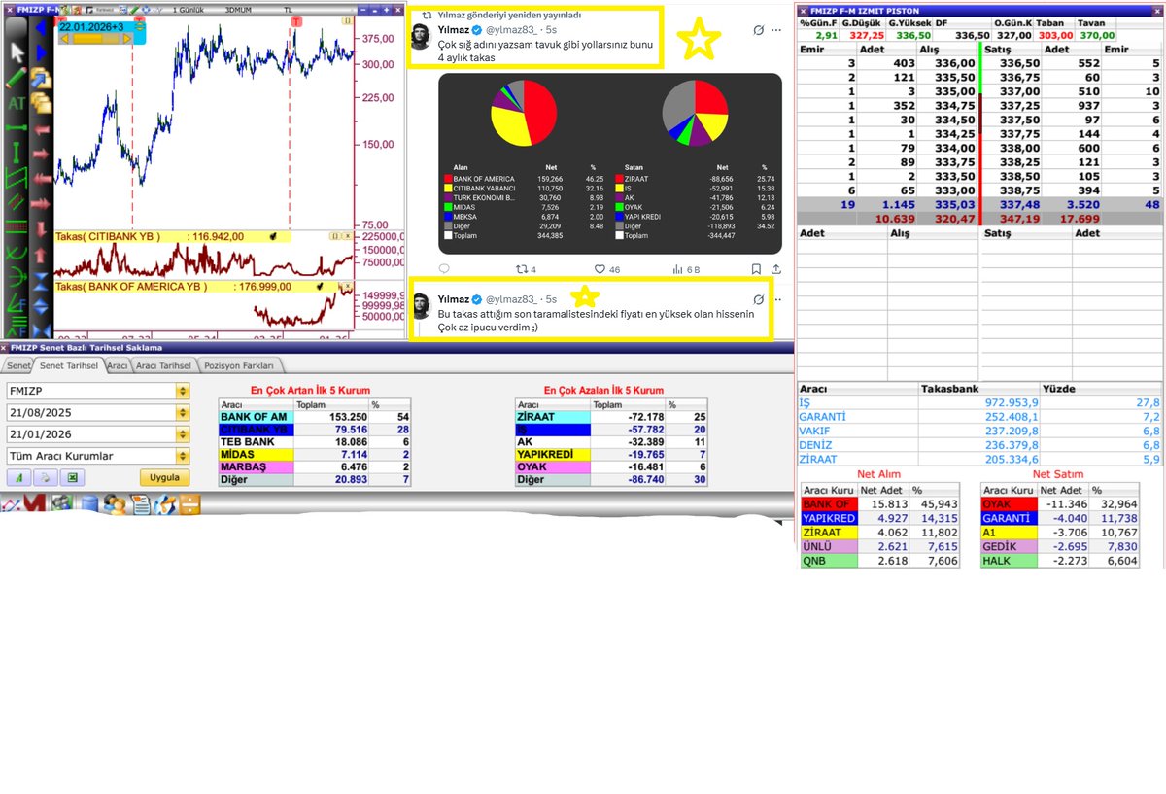Open the 21/08/2025 start date dropdown
Viewport: 1166px width, 794px height.
(183, 412)
